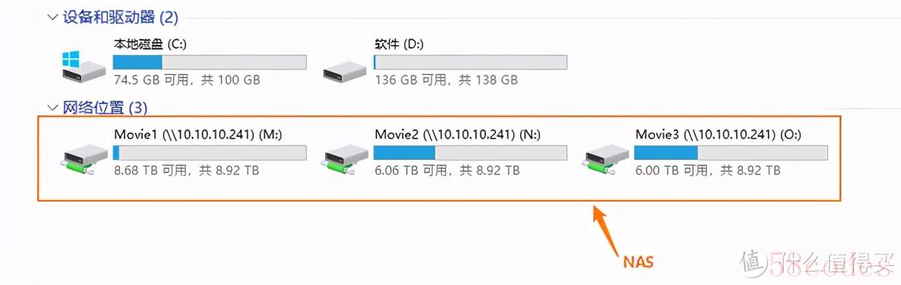The width and height of the screenshot is (901, 285).
Task: Collapse the 设备和驱动器 group chevron
Action: pyautogui.click(x=53, y=17)
